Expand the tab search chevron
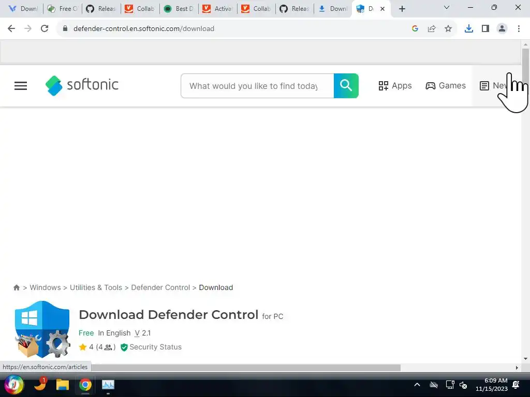The height and width of the screenshot is (397, 530). coord(447,7)
